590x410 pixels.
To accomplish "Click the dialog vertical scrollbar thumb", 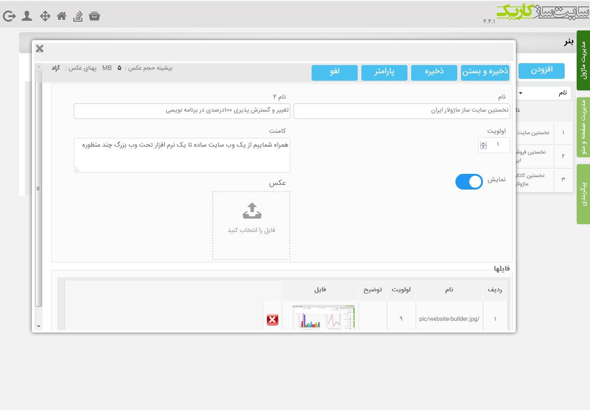I will click(x=39, y=188).
